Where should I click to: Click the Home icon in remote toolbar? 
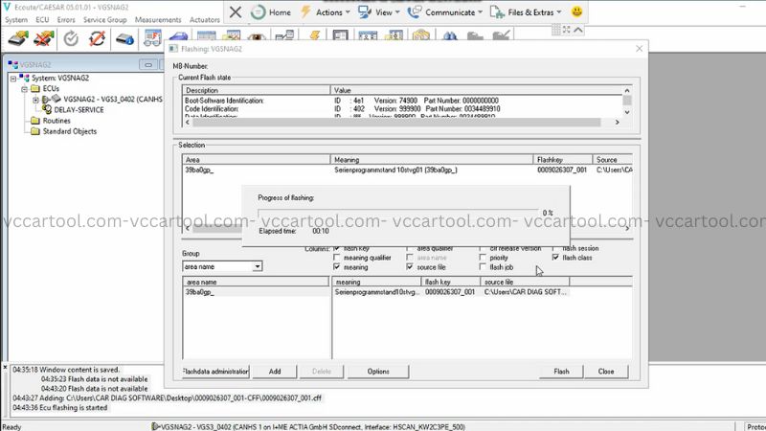258,12
